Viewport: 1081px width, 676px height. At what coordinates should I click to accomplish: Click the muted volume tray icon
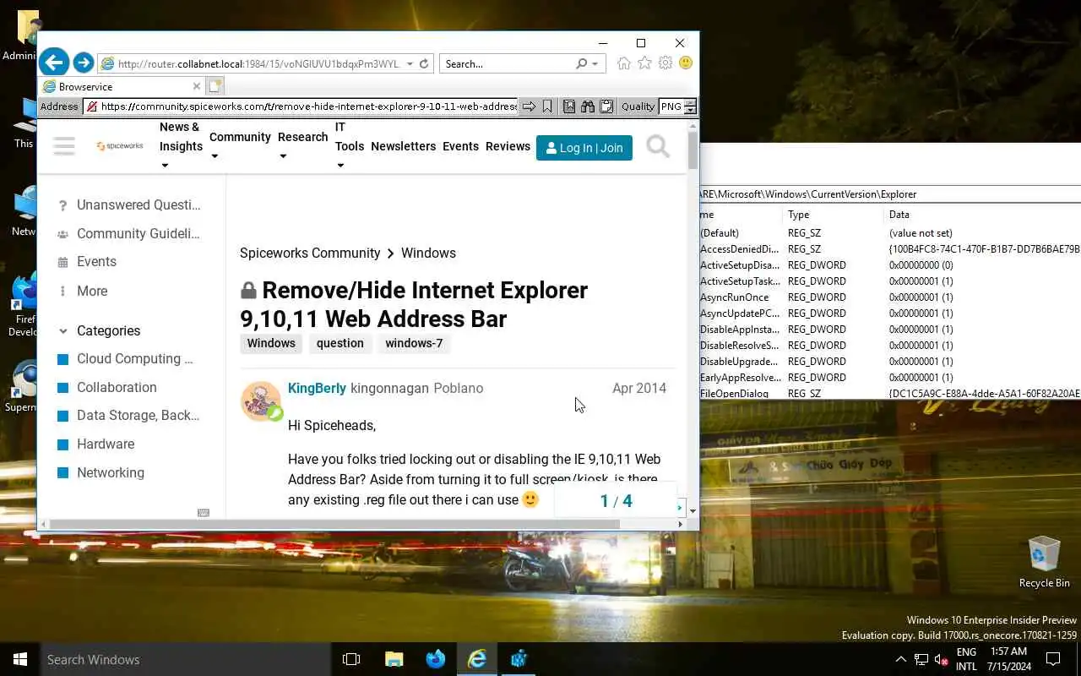pyautogui.click(x=941, y=659)
